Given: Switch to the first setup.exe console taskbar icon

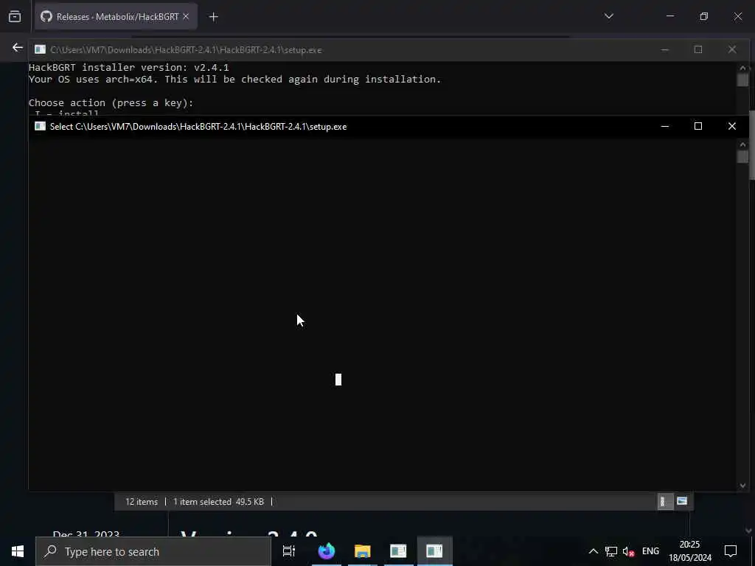Looking at the screenshot, I should click(398, 551).
